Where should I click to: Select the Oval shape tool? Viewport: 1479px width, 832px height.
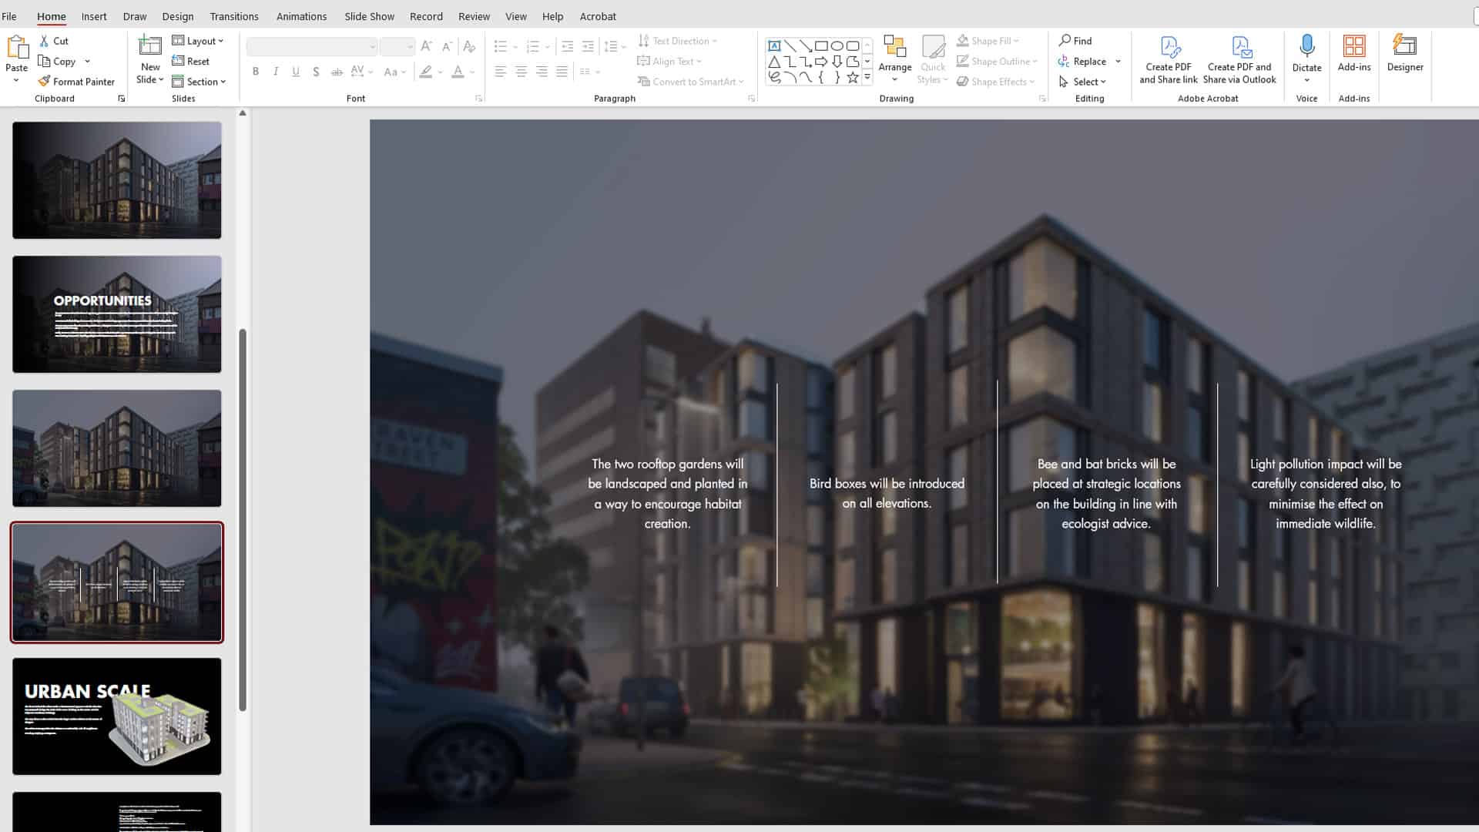tap(837, 45)
